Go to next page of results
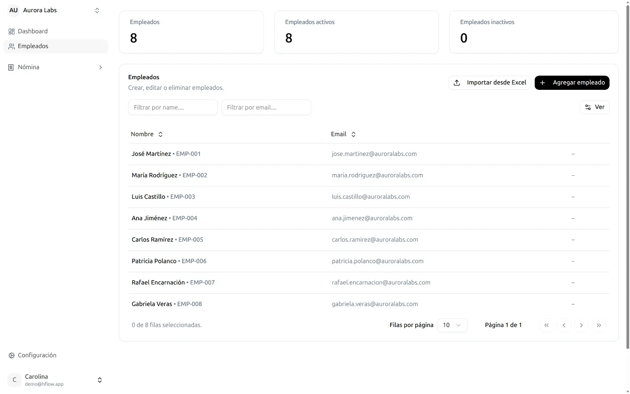Viewport: 630px width, 394px height. pyautogui.click(x=581, y=325)
